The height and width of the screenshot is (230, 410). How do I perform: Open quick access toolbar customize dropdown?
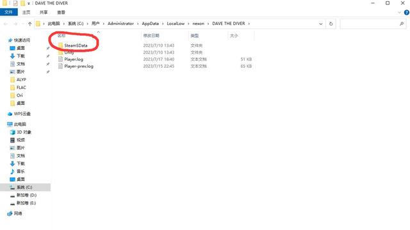[29, 3]
